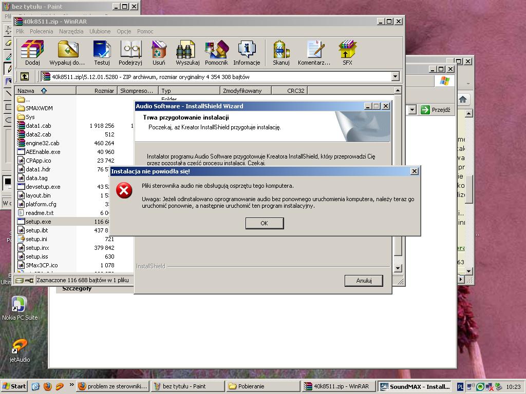Click the Podejrzyj (View) icon
The width and height of the screenshot is (526, 394).
[130, 53]
